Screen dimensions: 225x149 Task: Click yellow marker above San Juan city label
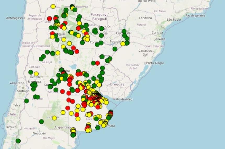tap(36, 74)
